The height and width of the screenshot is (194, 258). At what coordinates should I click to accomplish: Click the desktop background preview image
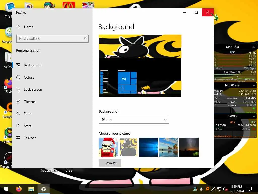click(x=140, y=66)
